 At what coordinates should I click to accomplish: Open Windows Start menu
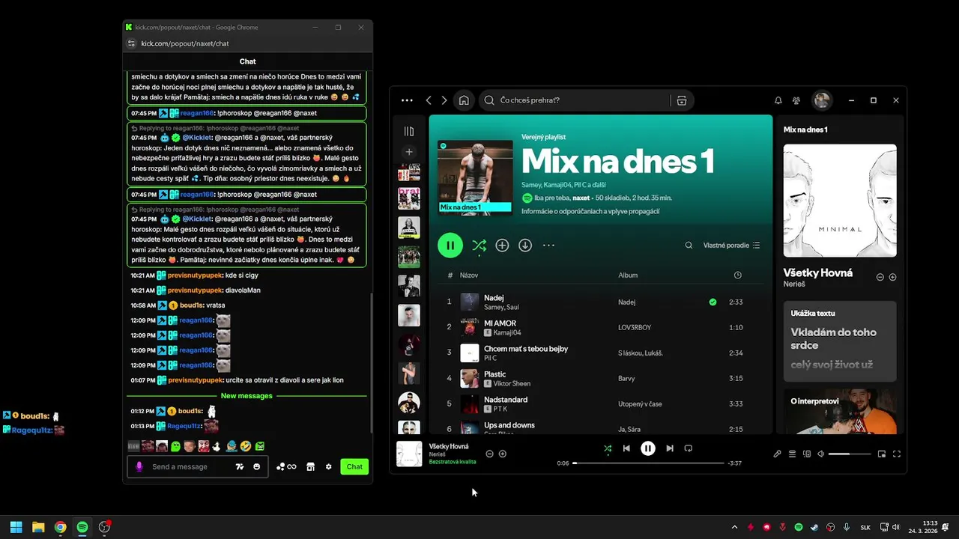pyautogui.click(x=16, y=527)
